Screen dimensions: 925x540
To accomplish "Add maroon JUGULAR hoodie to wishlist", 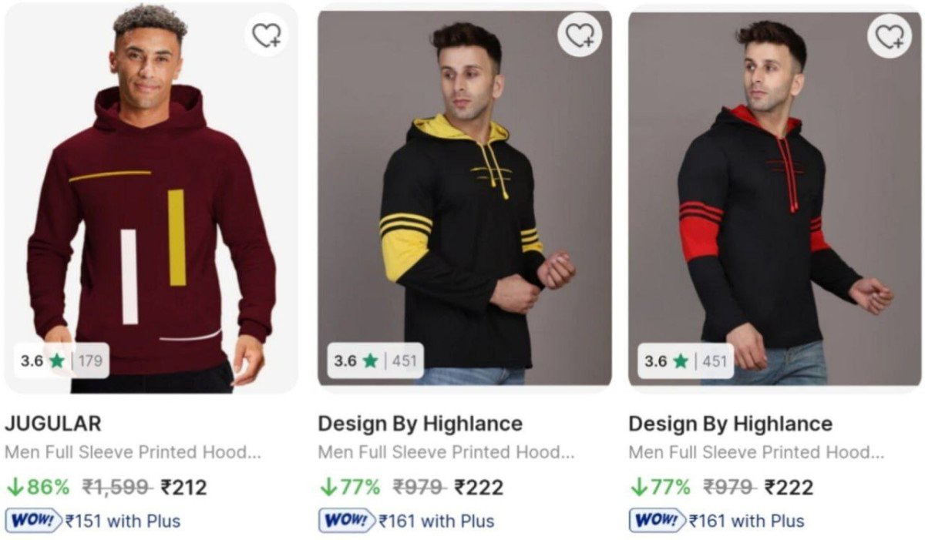I will pos(267,35).
